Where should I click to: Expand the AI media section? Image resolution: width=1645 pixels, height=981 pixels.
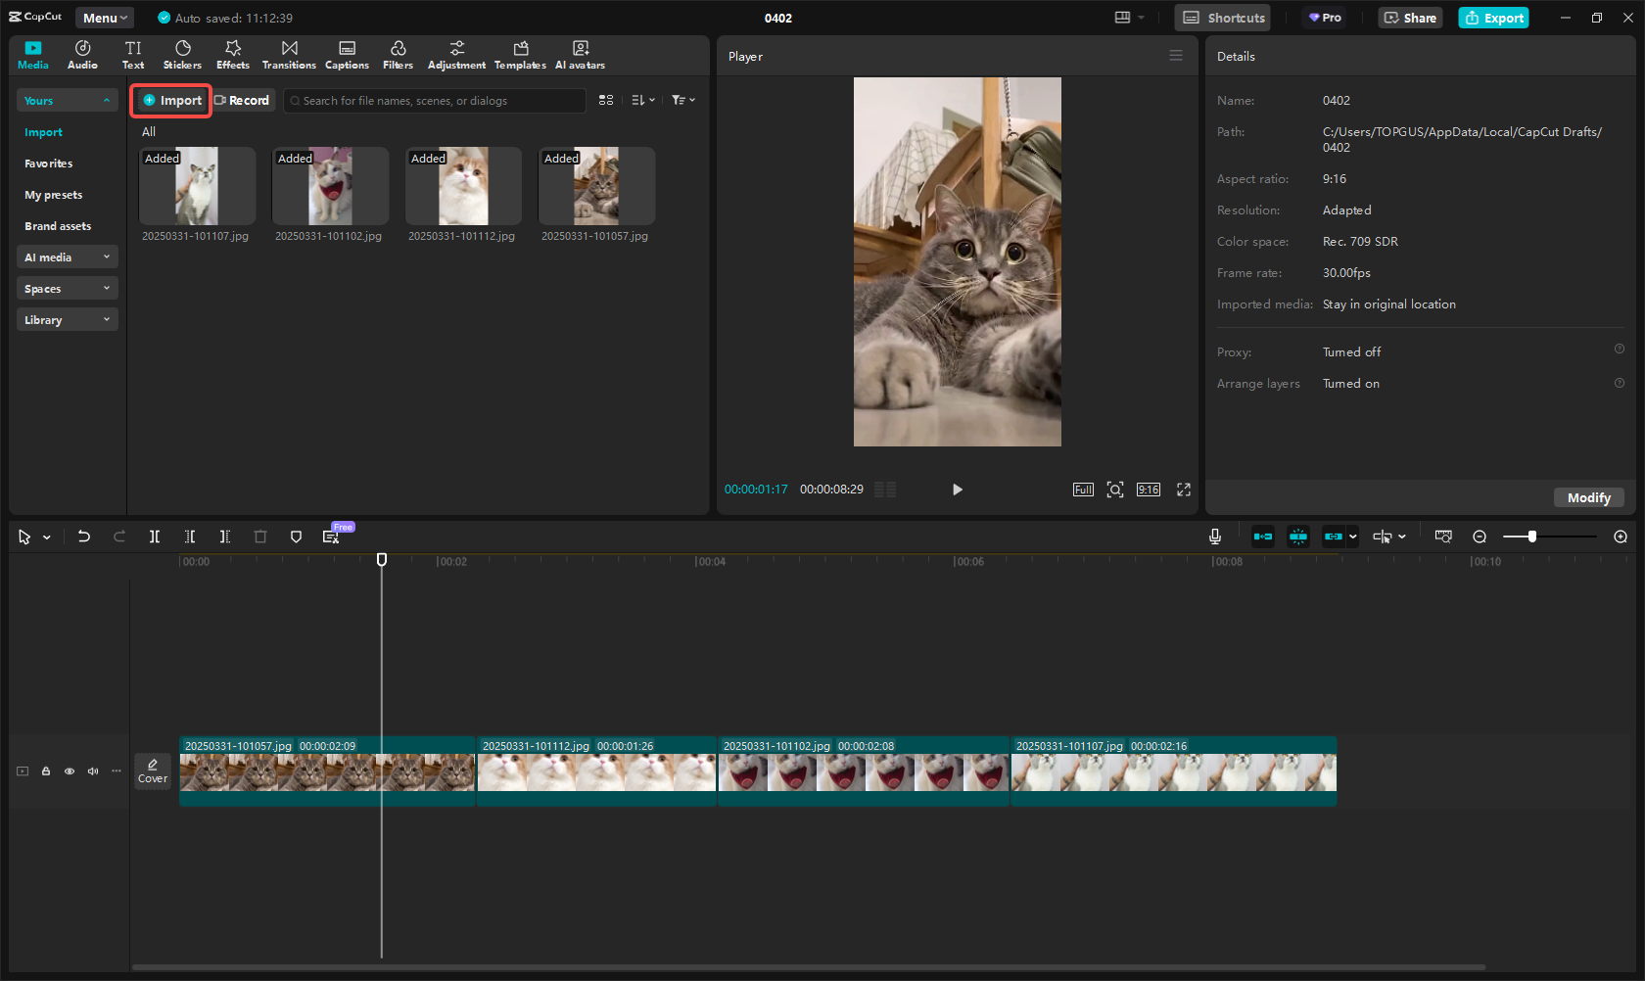pyautogui.click(x=67, y=257)
